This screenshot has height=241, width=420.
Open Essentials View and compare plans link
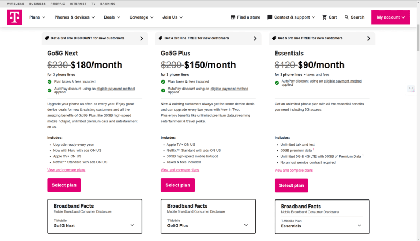coord(294,170)
